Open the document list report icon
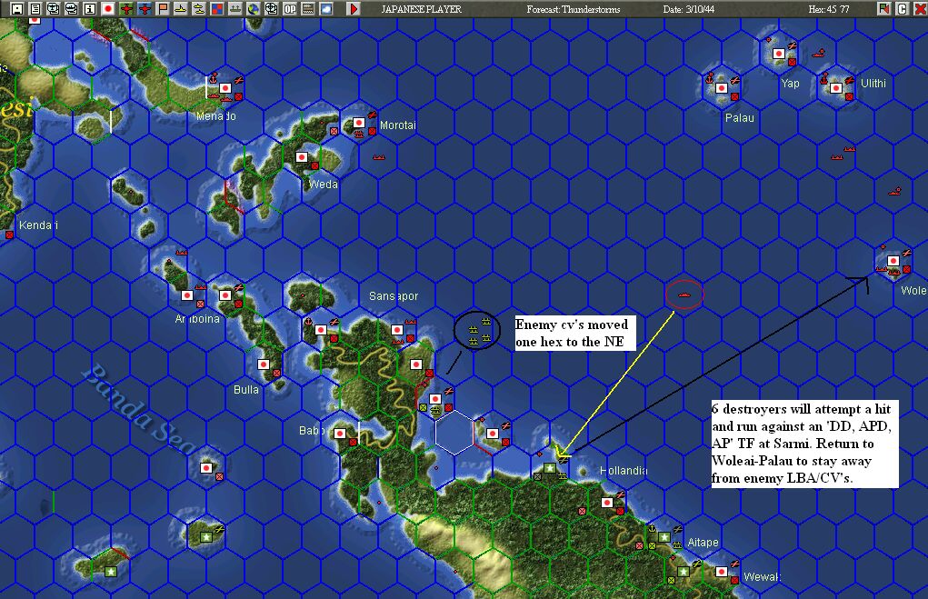The image size is (928, 599). (x=35, y=9)
